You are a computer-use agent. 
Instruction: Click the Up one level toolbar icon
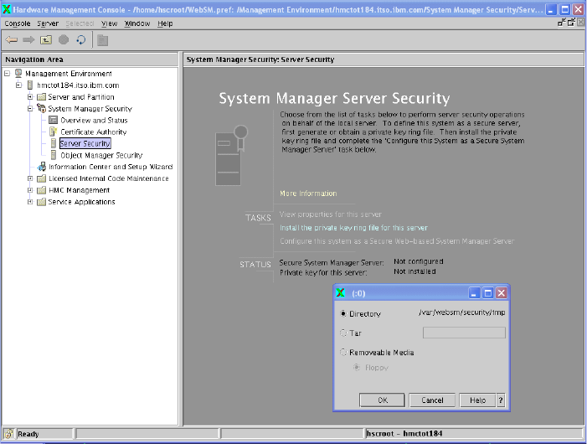tap(46, 39)
